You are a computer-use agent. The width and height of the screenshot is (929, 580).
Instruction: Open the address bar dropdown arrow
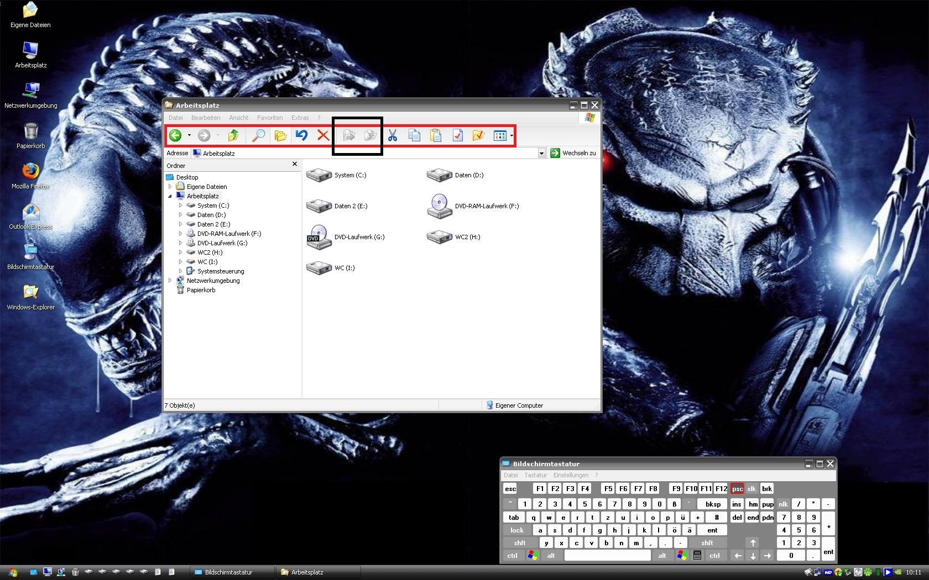[x=541, y=154]
